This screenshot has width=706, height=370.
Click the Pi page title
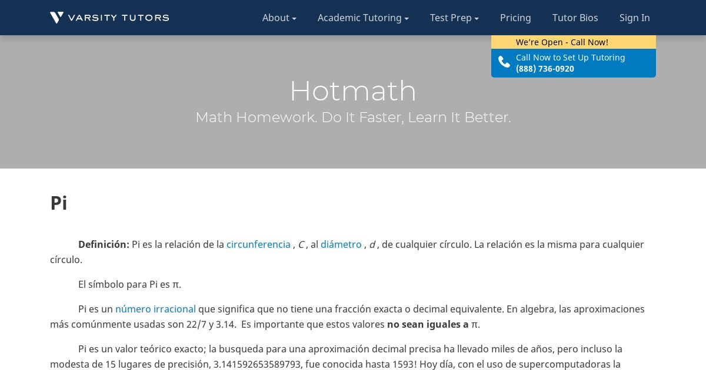pyautogui.click(x=59, y=203)
